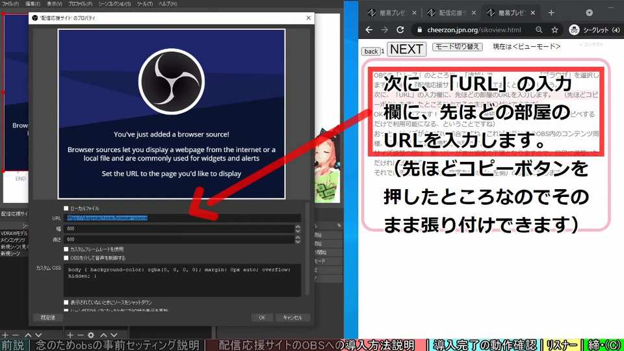
Task: Go back in the Chrome browser
Action: point(369,30)
